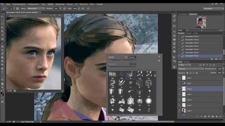Hide layer Слой 7

pos(179,94)
